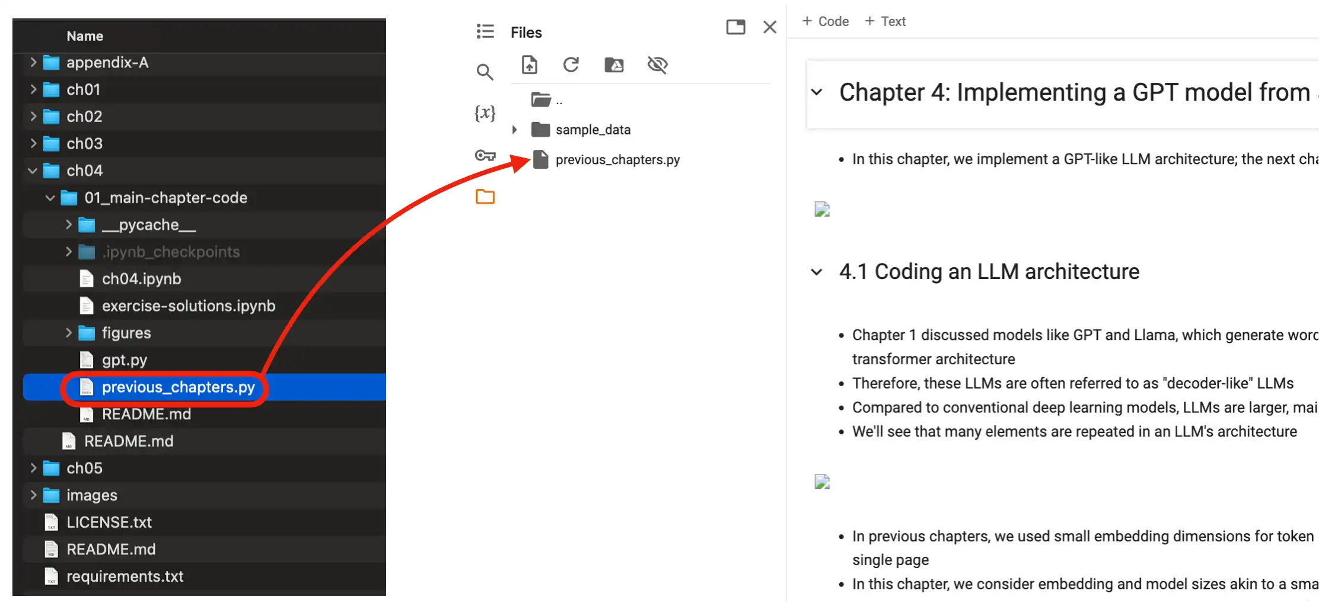
Task: Add a new Text cell
Action: [x=885, y=21]
